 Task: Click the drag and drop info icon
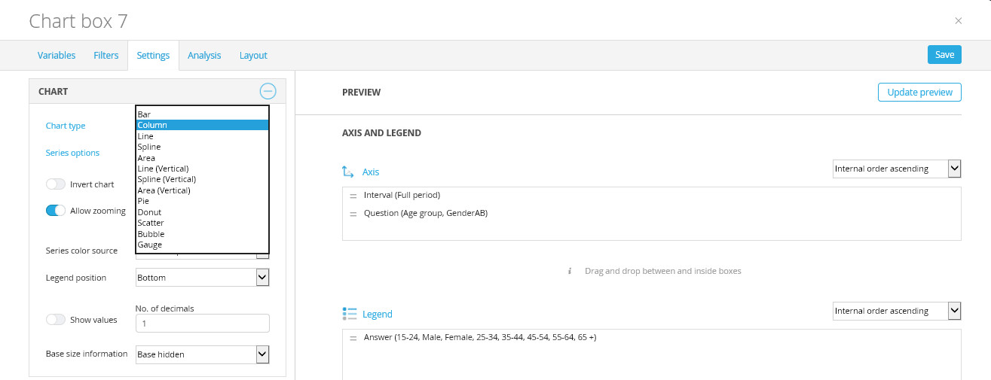[x=570, y=271]
